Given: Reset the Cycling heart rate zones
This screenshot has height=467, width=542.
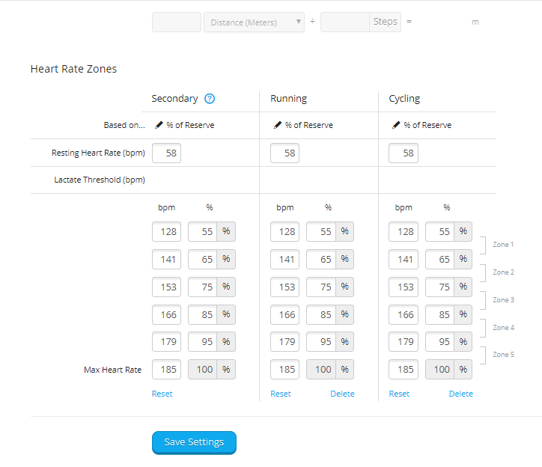Looking at the screenshot, I should tap(399, 394).
